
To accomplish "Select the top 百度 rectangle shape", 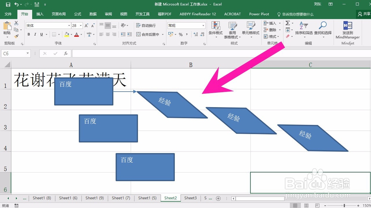I will [x=83, y=91].
